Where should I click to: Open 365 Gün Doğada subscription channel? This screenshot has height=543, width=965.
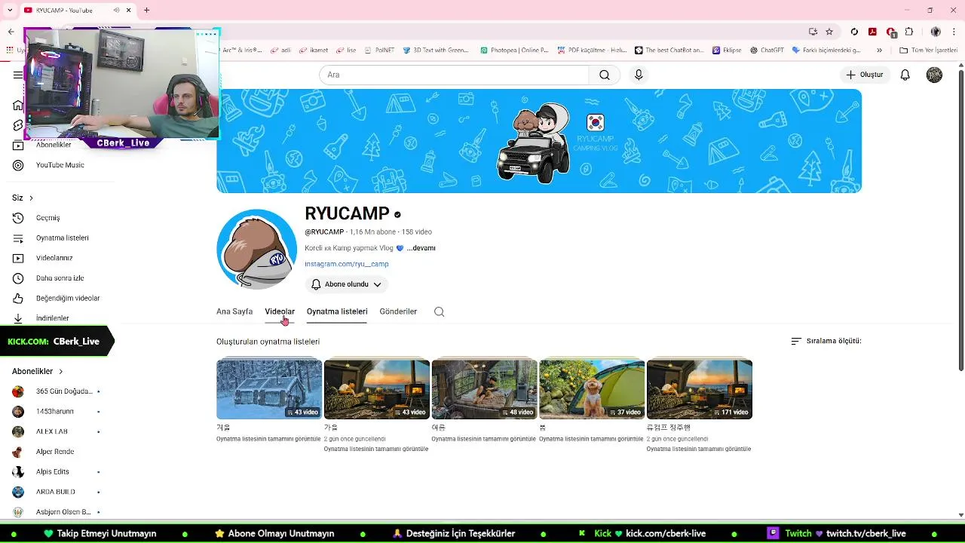(57, 391)
